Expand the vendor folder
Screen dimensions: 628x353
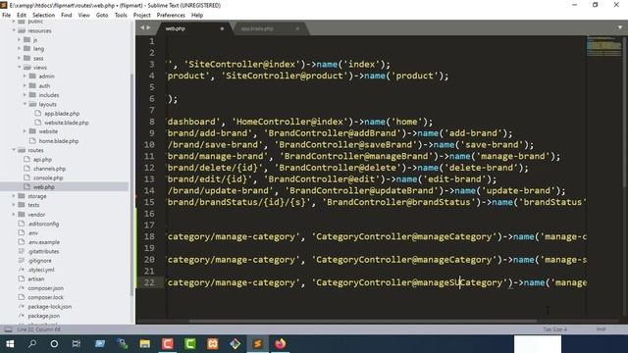click(x=14, y=215)
